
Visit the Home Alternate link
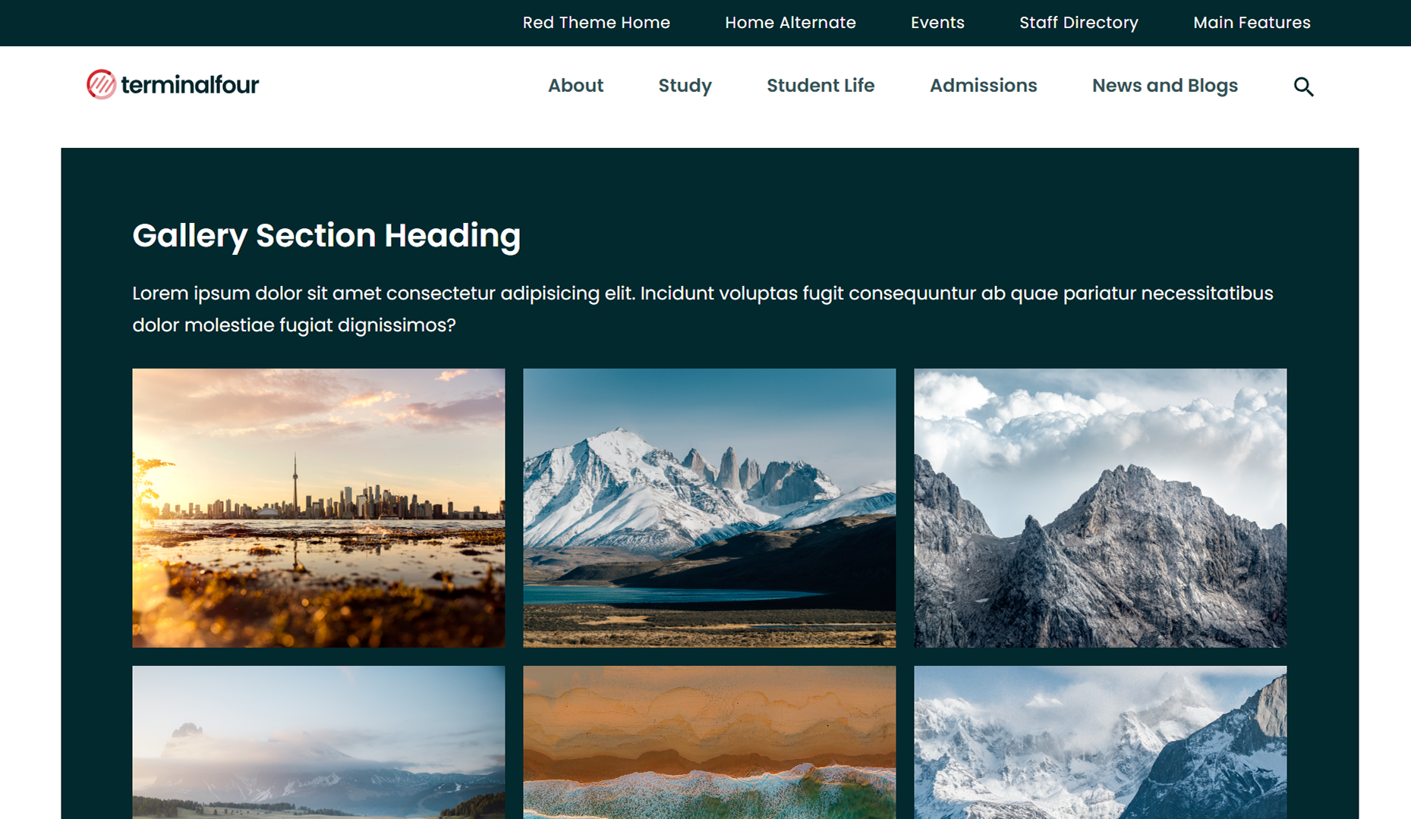(790, 23)
